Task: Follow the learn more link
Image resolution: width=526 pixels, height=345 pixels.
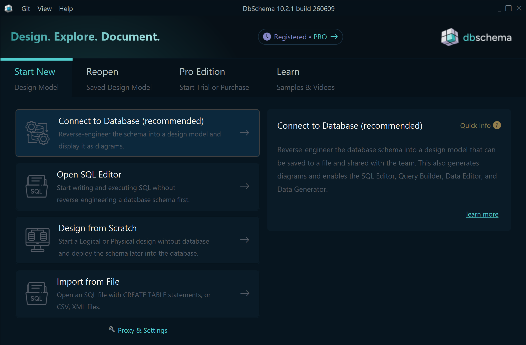Action: coord(482,214)
